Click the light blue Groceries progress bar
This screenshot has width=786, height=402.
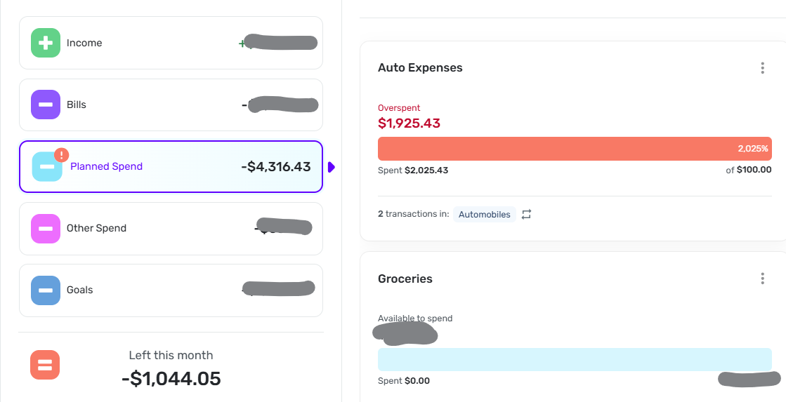point(575,359)
